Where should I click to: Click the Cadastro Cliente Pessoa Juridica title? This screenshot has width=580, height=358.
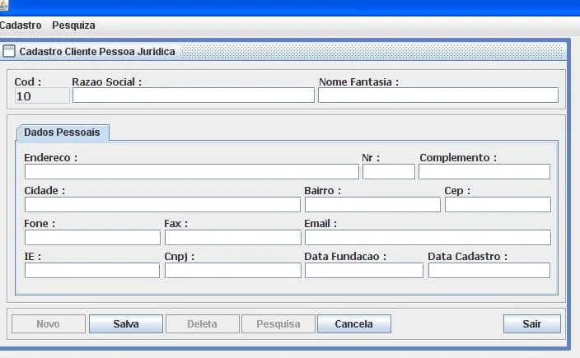point(97,51)
